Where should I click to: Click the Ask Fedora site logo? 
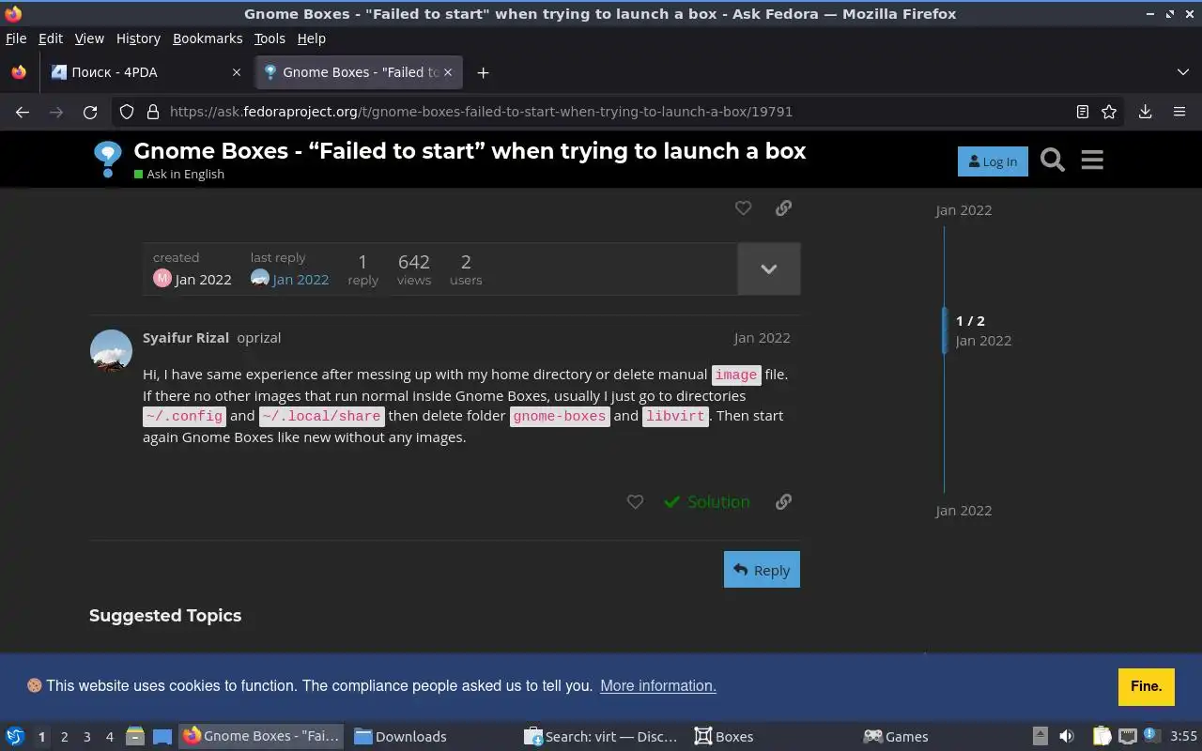108,160
